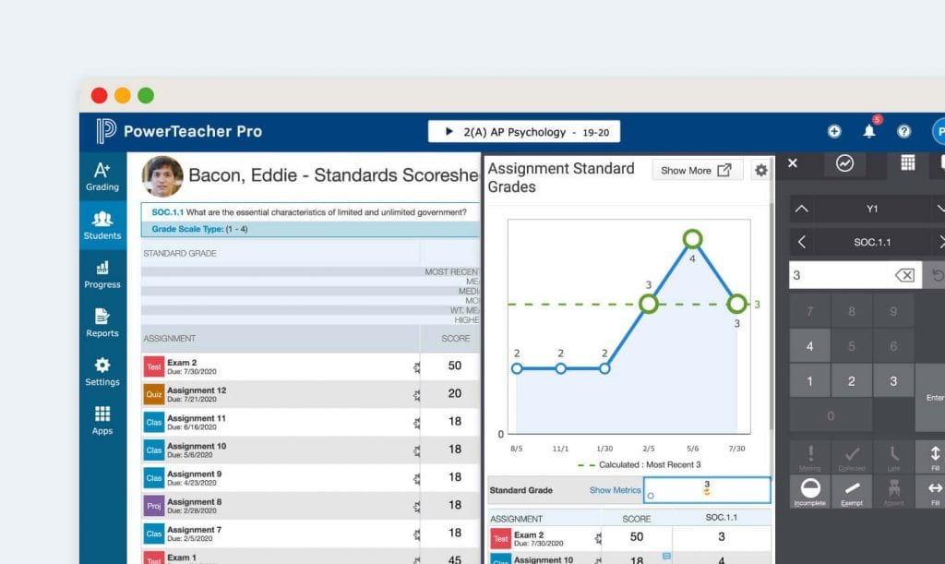Tap the 1 key on the number pad
The height and width of the screenshot is (564, 945).
pyautogui.click(x=810, y=381)
